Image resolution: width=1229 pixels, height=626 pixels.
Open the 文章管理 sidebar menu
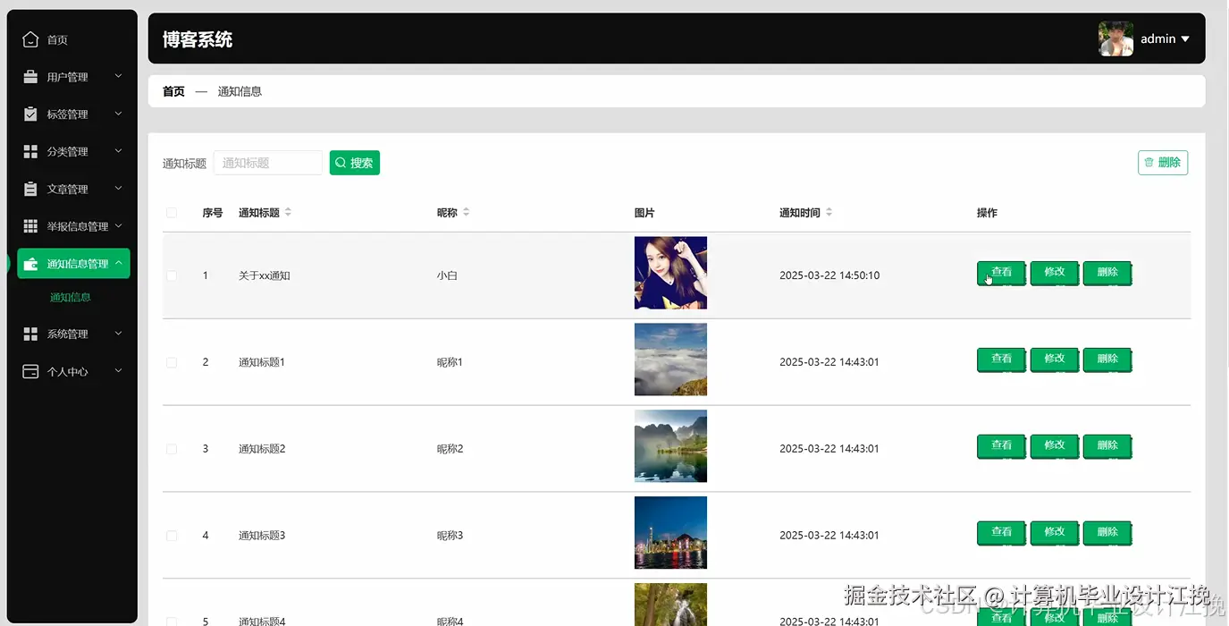pos(73,189)
